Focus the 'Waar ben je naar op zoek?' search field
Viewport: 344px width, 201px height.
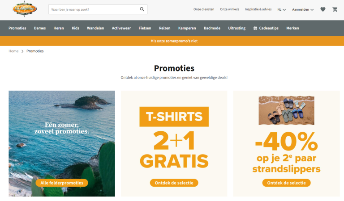[94, 9]
